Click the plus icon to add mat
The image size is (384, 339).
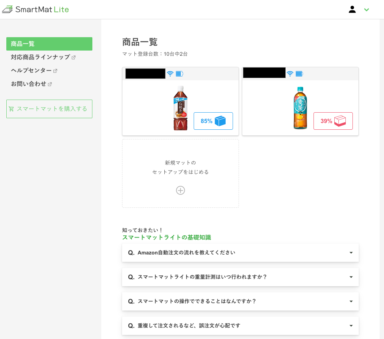click(180, 190)
